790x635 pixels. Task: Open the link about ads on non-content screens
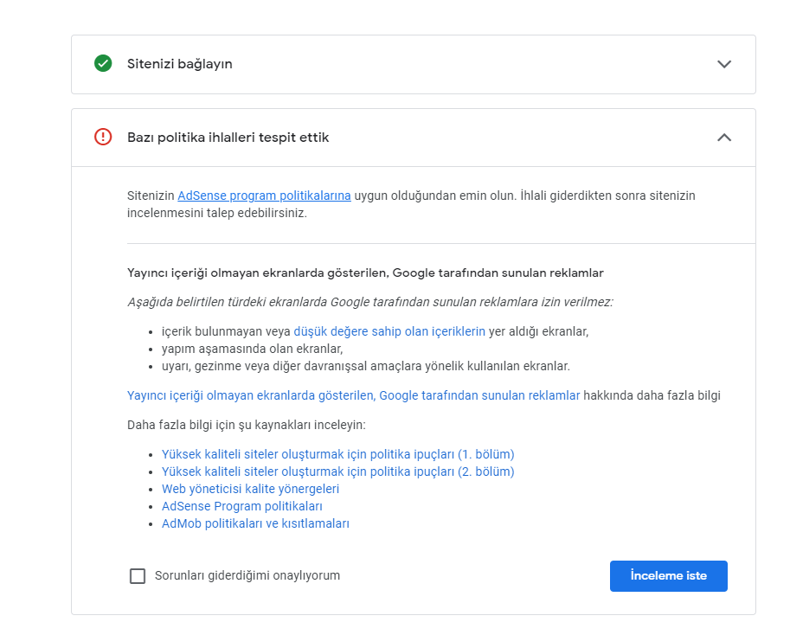353,395
